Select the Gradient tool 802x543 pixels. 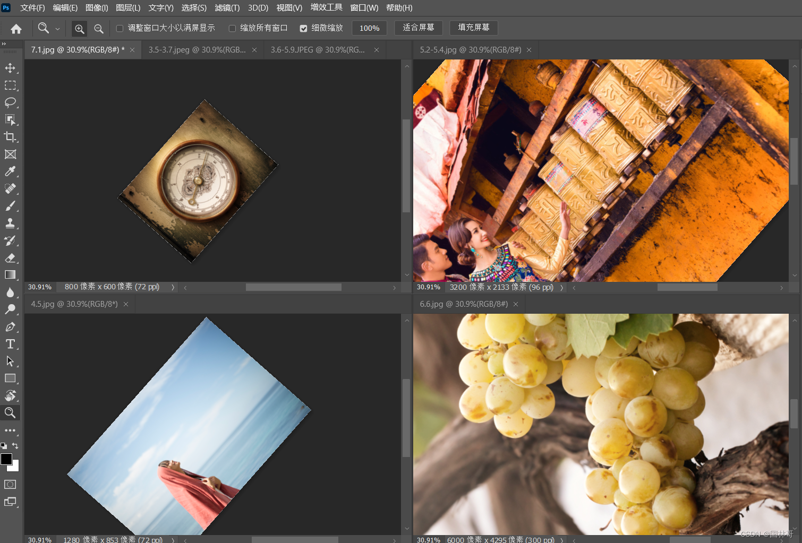[x=10, y=275]
